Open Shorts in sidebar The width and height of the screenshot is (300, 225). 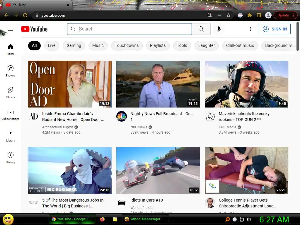click(11, 93)
